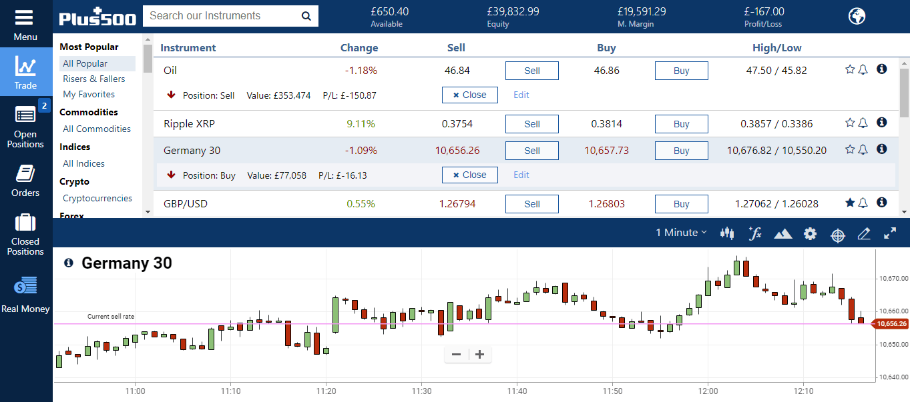
Task: Select Risers & Fallers category
Action: click(94, 79)
